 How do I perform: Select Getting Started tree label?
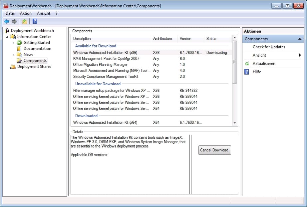pyautogui.click(x=37, y=43)
